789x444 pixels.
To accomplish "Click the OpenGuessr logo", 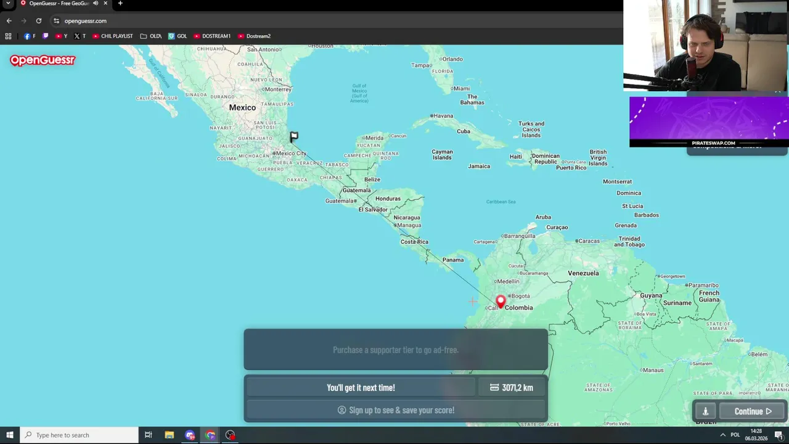I will coord(43,60).
